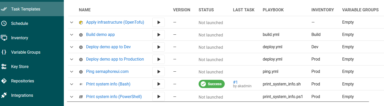The height and width of the screenshot is (106, 384).
Task: Launch the Build demo app task
Action: coord(159,35)
